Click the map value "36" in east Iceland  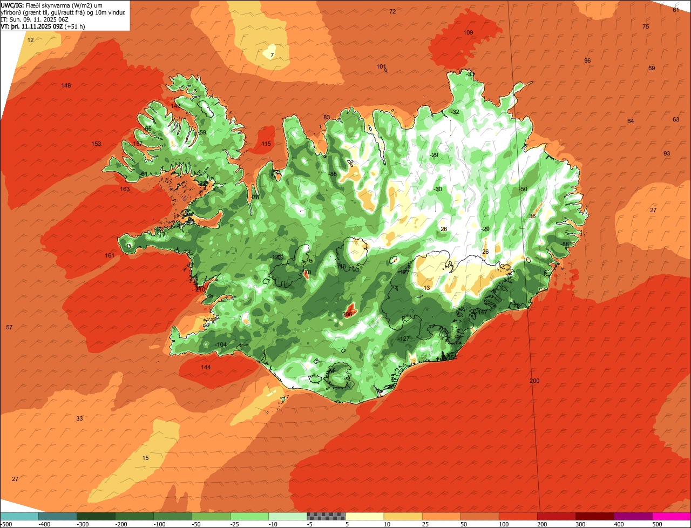532,216
